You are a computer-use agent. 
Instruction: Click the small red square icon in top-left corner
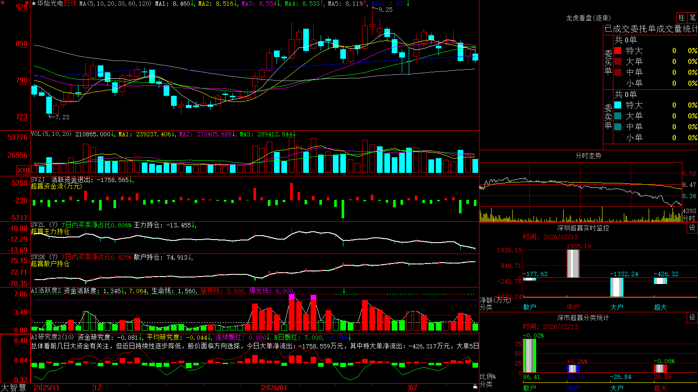coord(2,2)
